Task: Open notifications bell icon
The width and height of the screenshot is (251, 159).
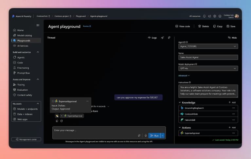Action: pos(205,16)
